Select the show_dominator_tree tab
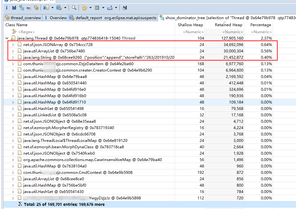Image resolution: width=296 pixels, height=209 pixels. pos(227,18)
